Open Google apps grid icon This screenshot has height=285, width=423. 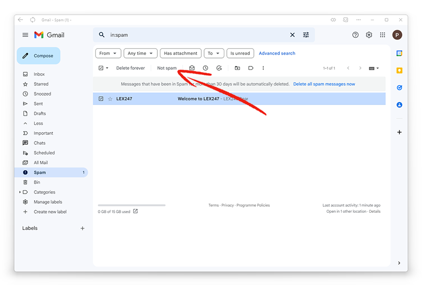[x=383, y=35]
